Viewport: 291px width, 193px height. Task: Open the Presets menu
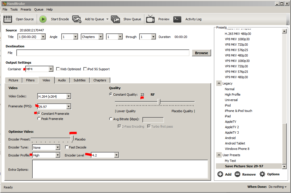pos(26,9)
